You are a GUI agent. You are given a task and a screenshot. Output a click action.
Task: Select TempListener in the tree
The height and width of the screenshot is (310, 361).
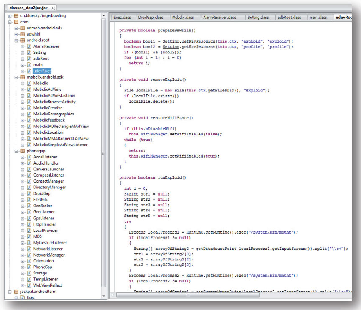pos(46,279)
